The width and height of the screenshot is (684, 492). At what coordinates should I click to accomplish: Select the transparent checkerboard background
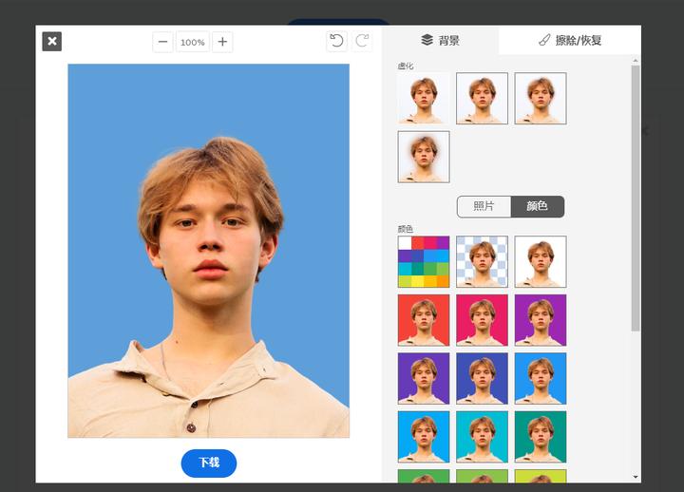[x=482, y=262]
